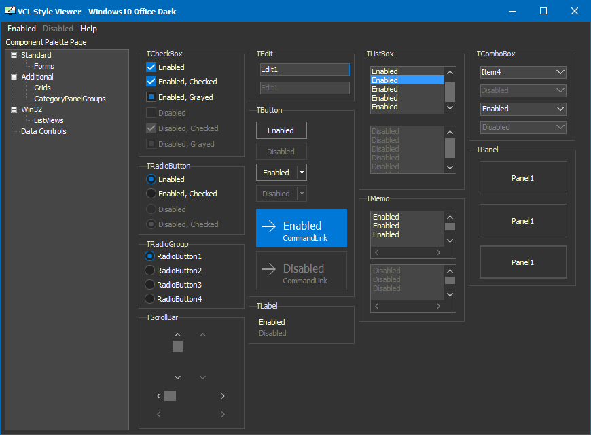The width and height of the screenshot is (591, 435).
Task: Click the VCL Style Viewer app icon in title bar
Action: point(10,11)
